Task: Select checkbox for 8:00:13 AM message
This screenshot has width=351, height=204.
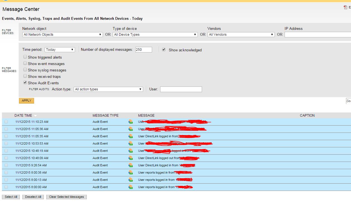Action: [x=6, y=180]
